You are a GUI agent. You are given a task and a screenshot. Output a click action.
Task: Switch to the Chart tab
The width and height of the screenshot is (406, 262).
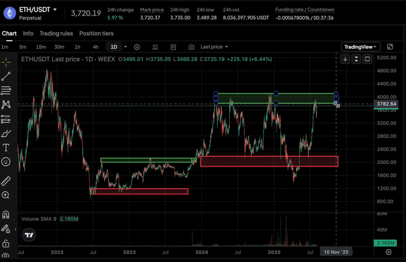click(x=9, y=33)
